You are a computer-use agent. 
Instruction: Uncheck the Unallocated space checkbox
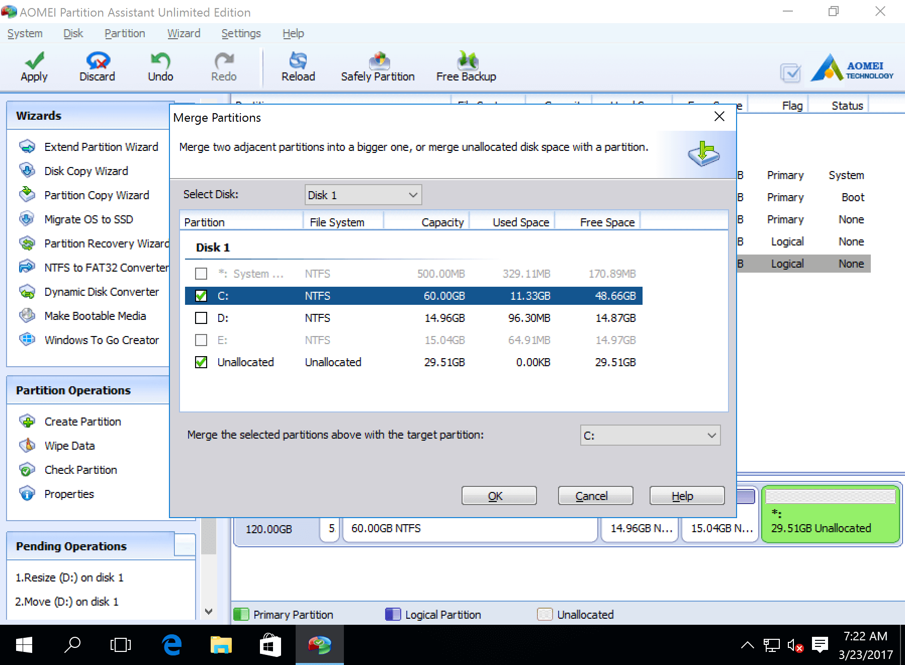pos(201,362)
